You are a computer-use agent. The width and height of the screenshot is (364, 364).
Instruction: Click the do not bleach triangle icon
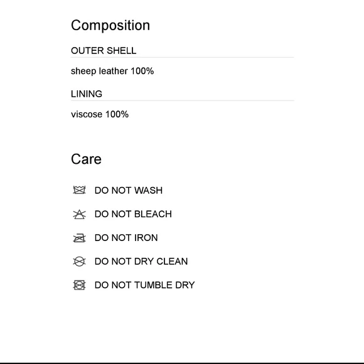[x=79, y=214]
